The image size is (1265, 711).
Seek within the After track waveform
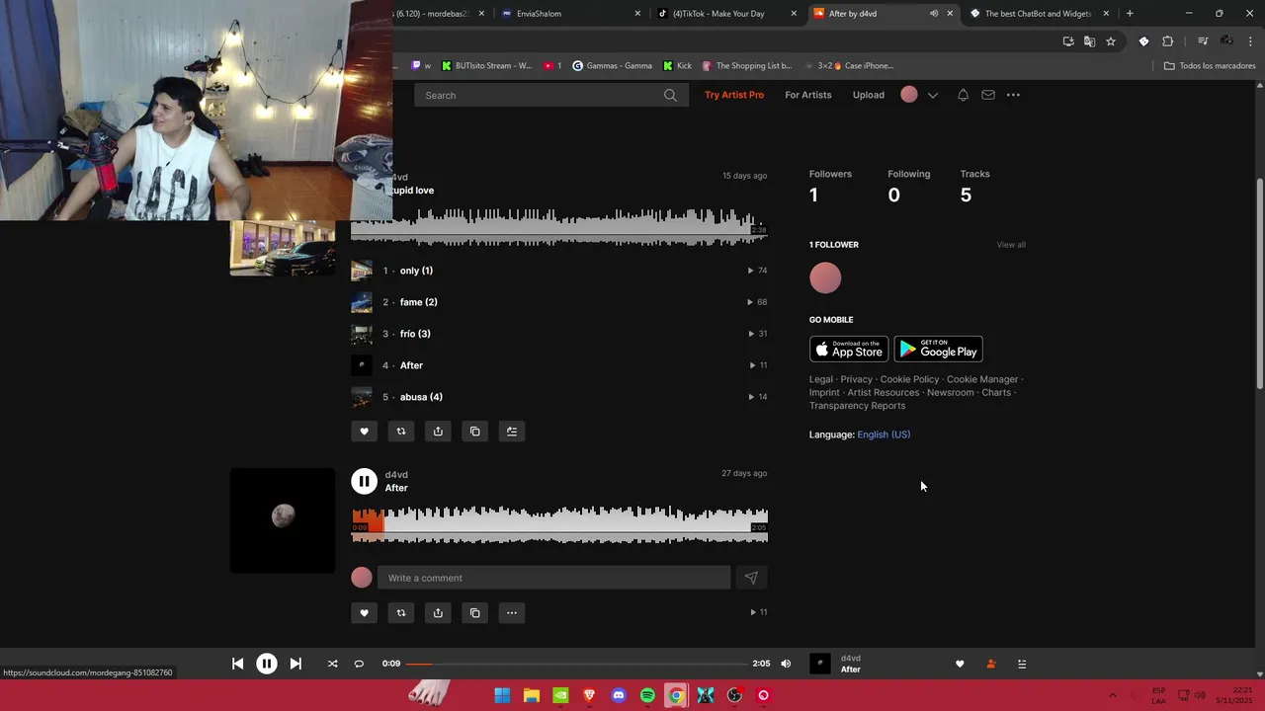point(559,523)
